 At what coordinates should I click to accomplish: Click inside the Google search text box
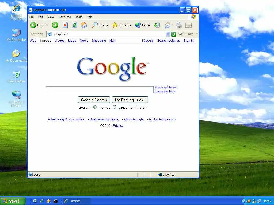click(x=100, y=90)
